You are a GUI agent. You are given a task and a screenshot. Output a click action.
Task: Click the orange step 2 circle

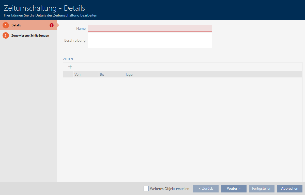click(6, 36)
